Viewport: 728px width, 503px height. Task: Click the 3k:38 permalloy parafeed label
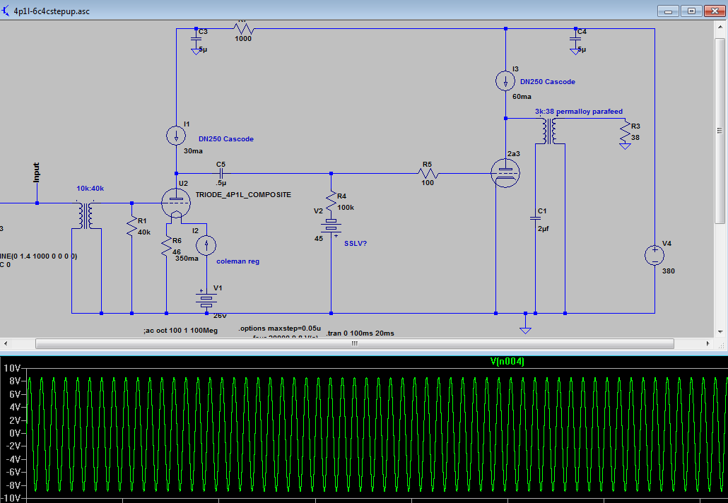pyautogui.click(x=578, y=112)
